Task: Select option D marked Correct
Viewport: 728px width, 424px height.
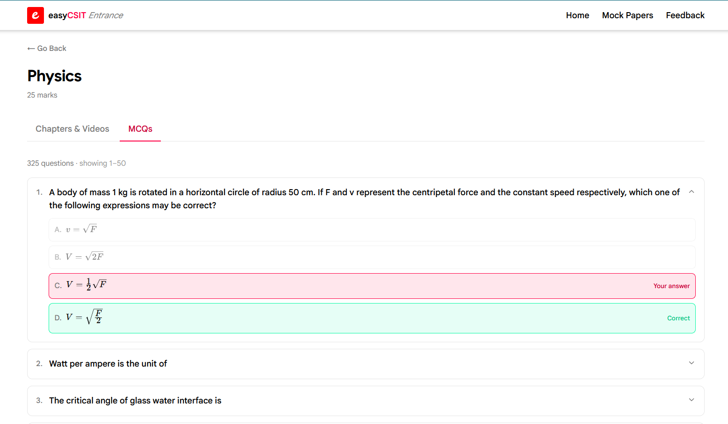Action: [372, 318]
